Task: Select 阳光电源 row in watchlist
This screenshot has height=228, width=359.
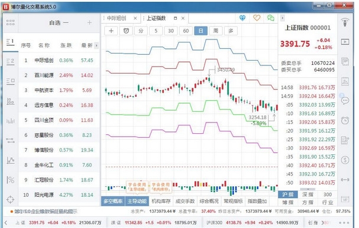Action: point(59,195)
